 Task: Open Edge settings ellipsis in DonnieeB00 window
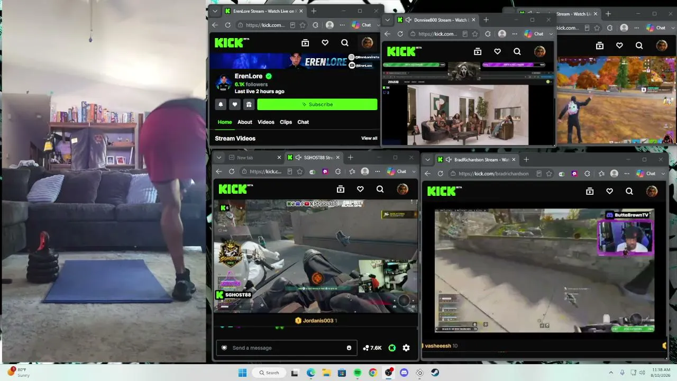[515, 34]
